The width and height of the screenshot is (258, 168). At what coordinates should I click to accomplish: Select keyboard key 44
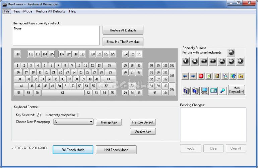(x=21, y=86)
